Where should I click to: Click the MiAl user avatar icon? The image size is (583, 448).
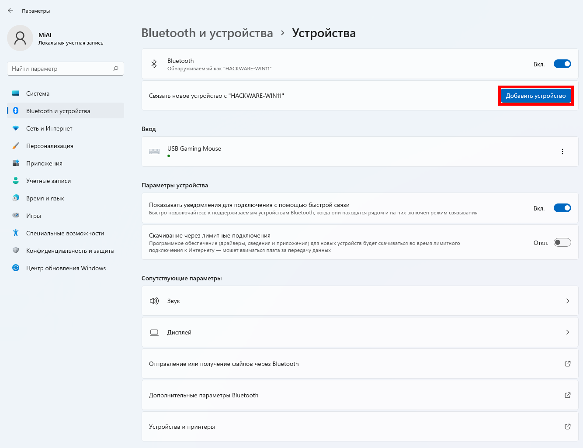[x=20, y=38]
